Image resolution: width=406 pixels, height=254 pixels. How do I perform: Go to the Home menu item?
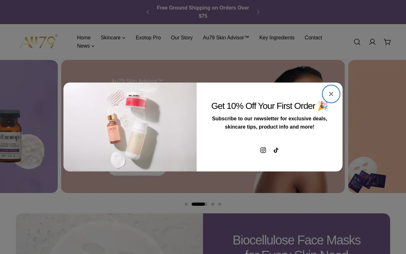tap(84, 37)
